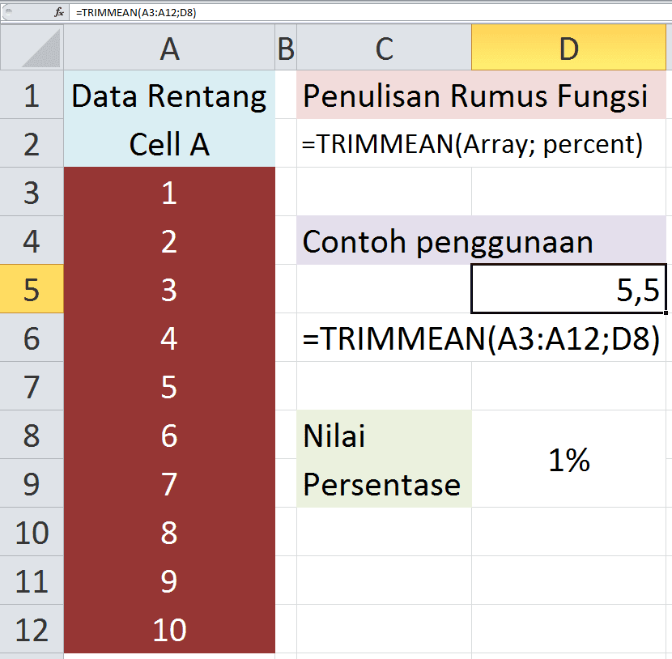672x659 pixels.
Task: Click red cell A11 with value 9
Action: [169, 580]
